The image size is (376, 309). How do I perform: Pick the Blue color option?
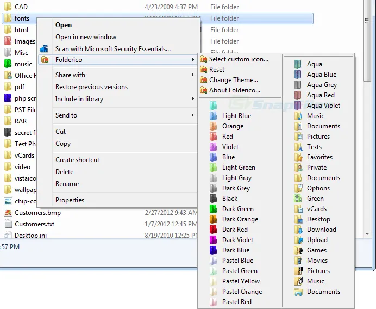point(229,157)
